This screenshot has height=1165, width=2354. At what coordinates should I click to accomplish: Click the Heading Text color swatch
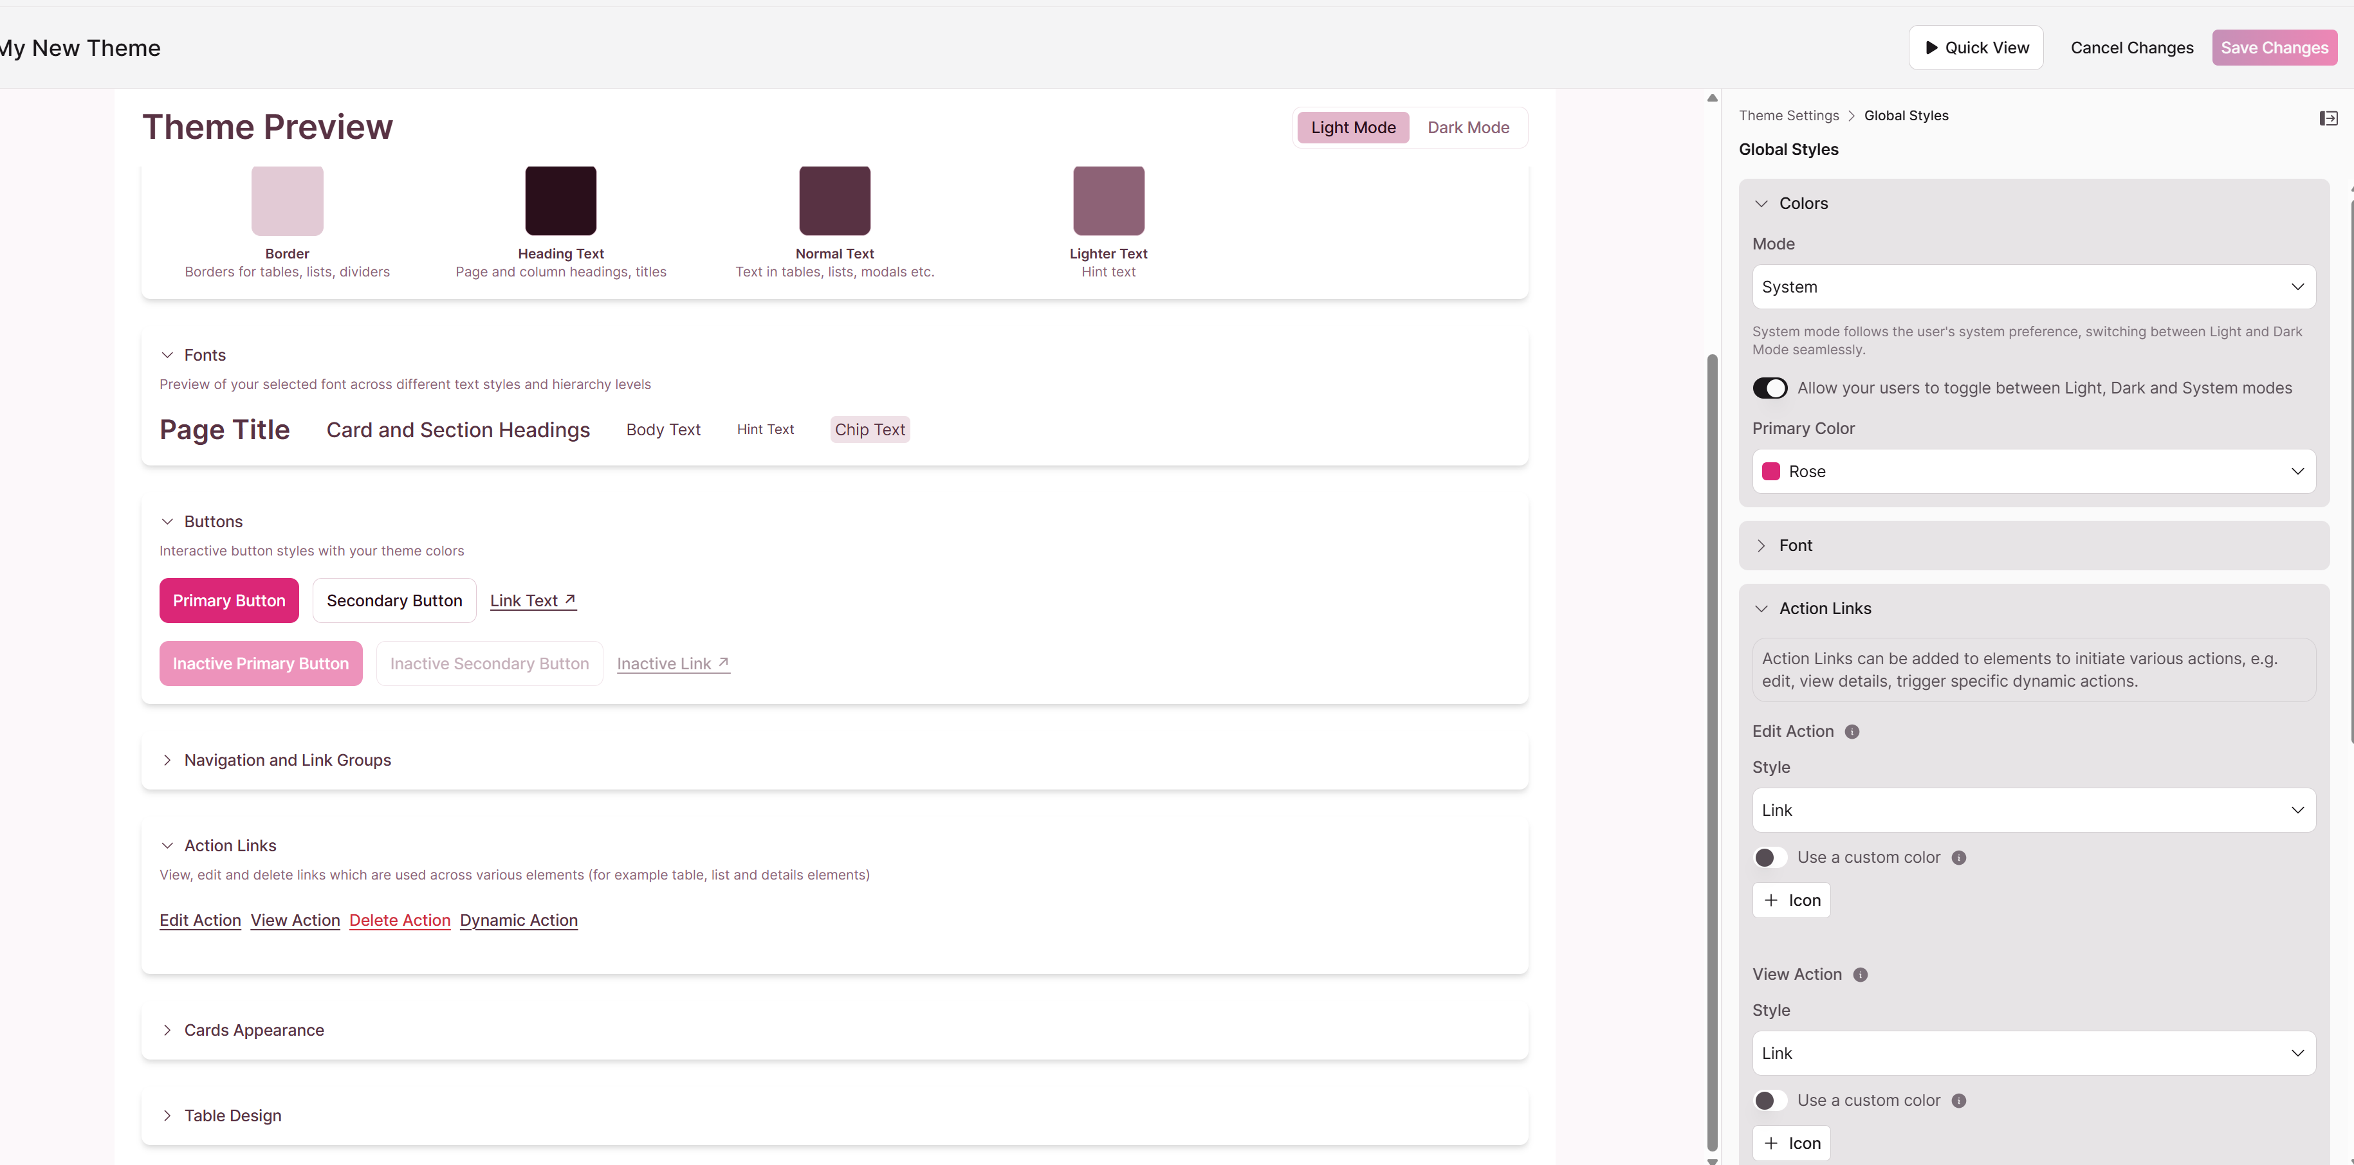(x=560, y=201)
